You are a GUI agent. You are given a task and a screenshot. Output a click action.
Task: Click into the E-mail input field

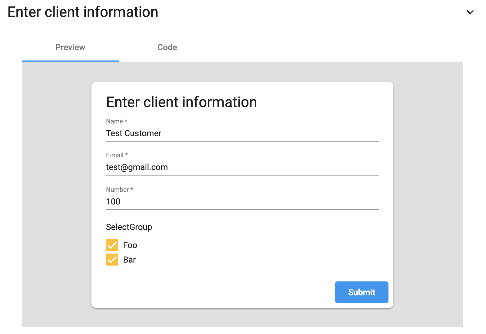[242, 167]
